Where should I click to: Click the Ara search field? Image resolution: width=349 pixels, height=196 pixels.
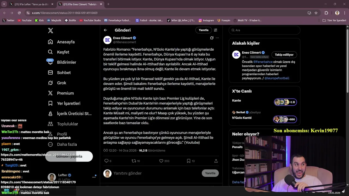(x=264, y=30)
